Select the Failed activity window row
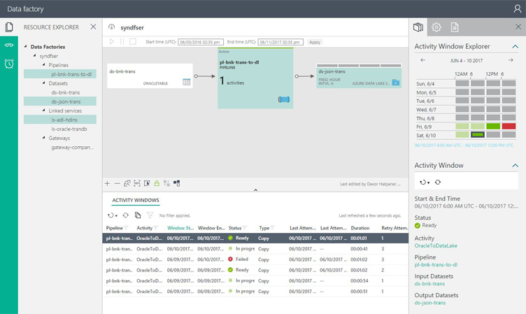This screenshot has height=314, width=526. coord(255,259)
